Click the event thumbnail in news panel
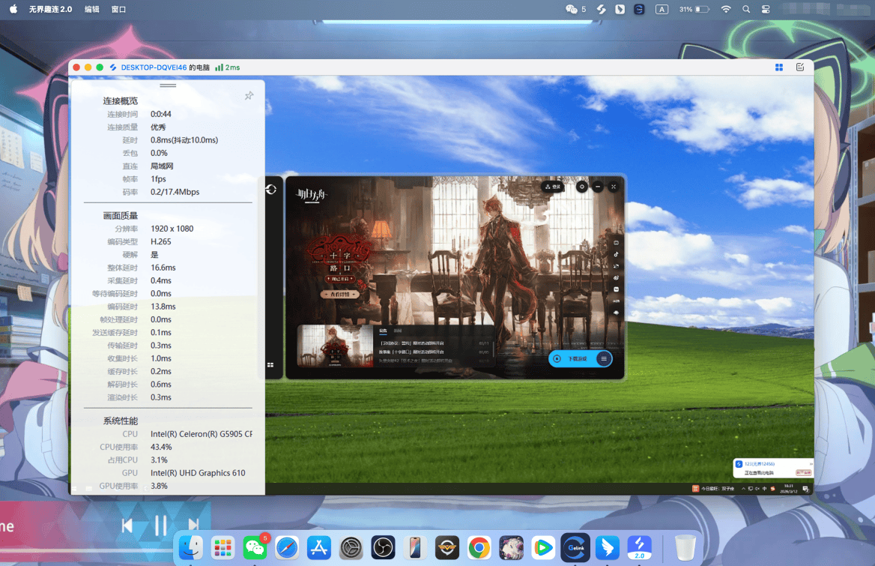This screenshot has width=875, height=566. click(336, 346)
